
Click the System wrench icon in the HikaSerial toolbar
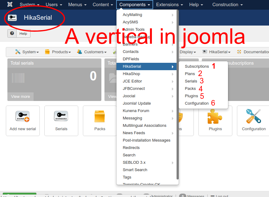18,52
